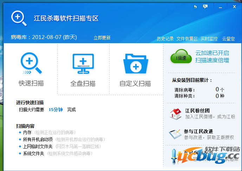
Task: Open 云鉴定 in header
Action: click(x=228, y=39)
